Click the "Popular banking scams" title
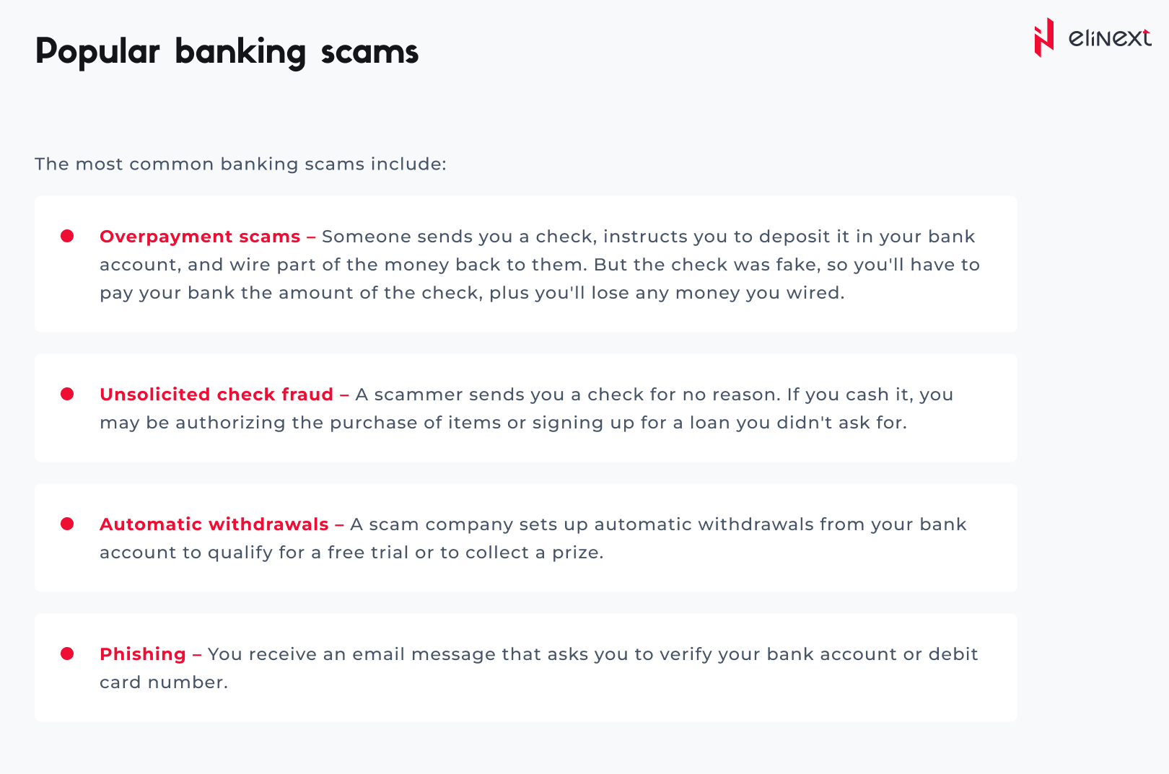 227,52
